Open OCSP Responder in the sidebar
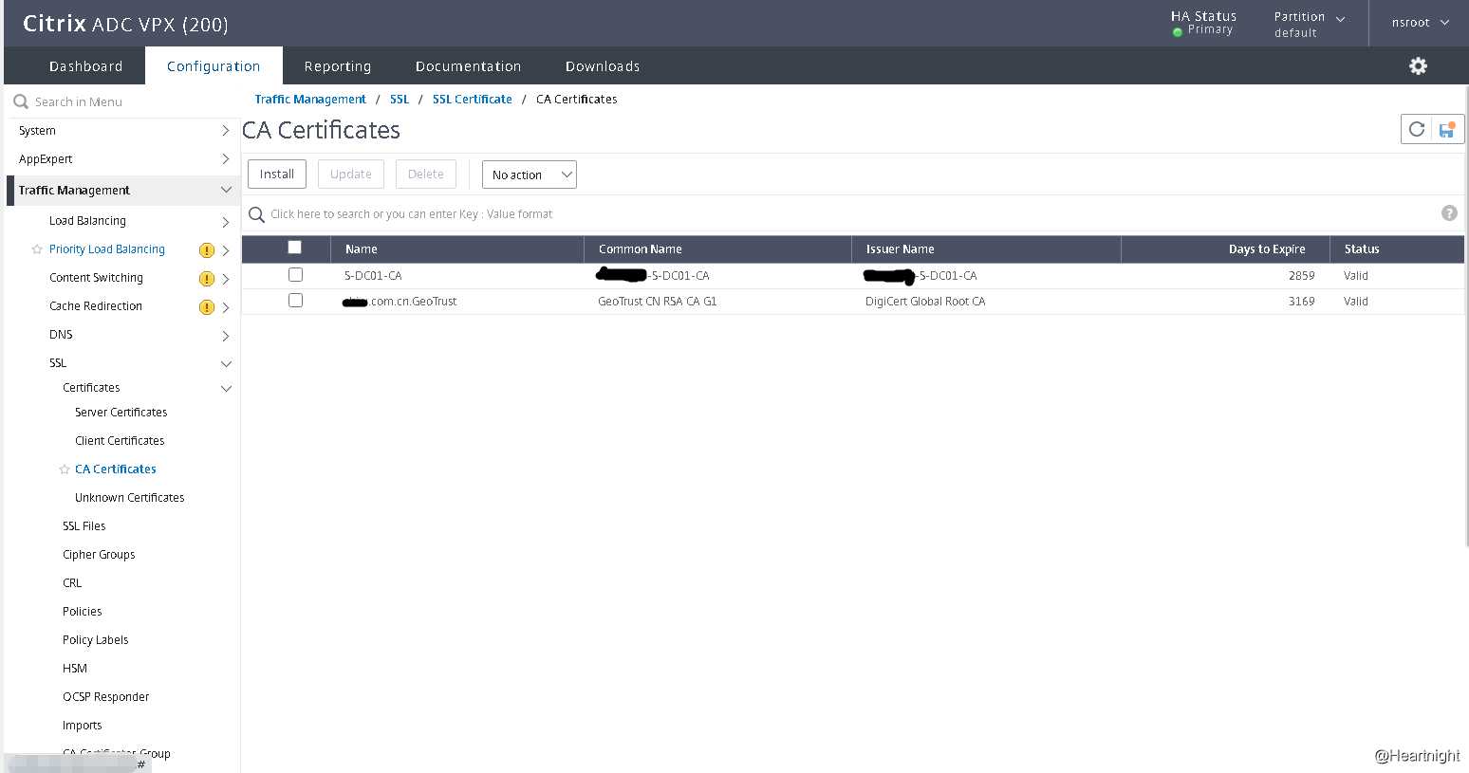1469x773 pixels. [x=106, y=697]
